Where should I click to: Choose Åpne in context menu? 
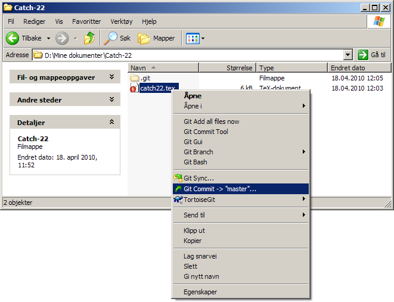[x=240, y=96]
